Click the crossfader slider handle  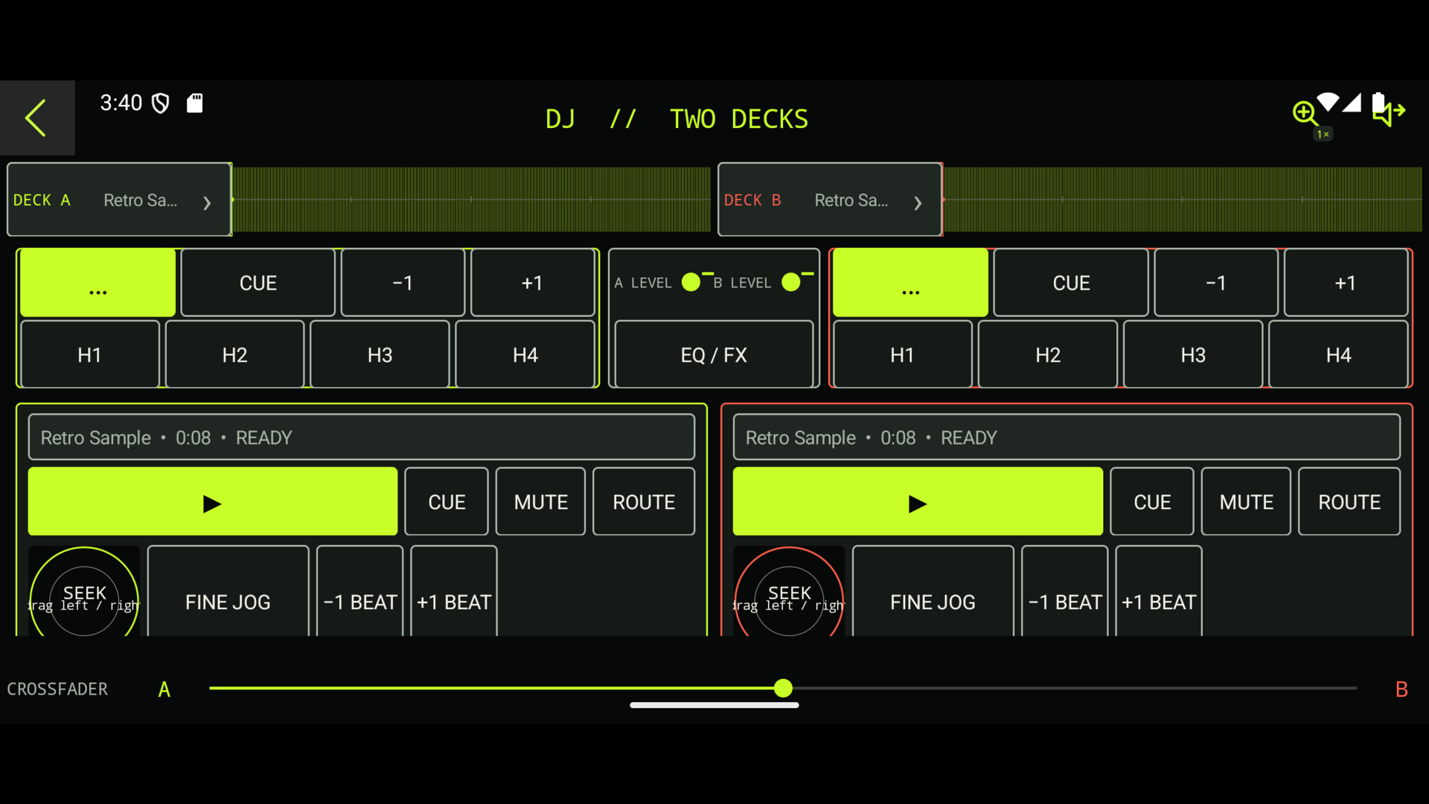783,688
